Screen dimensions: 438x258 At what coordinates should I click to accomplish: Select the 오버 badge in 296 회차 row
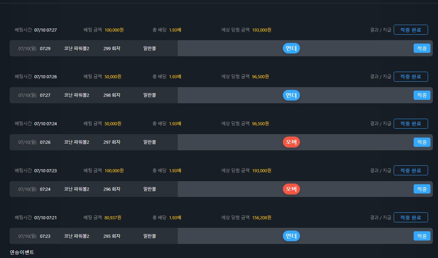pyautogui.click(x=291, y=189)
